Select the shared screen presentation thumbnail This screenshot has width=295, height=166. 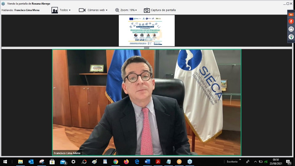(x=147, y=31)
